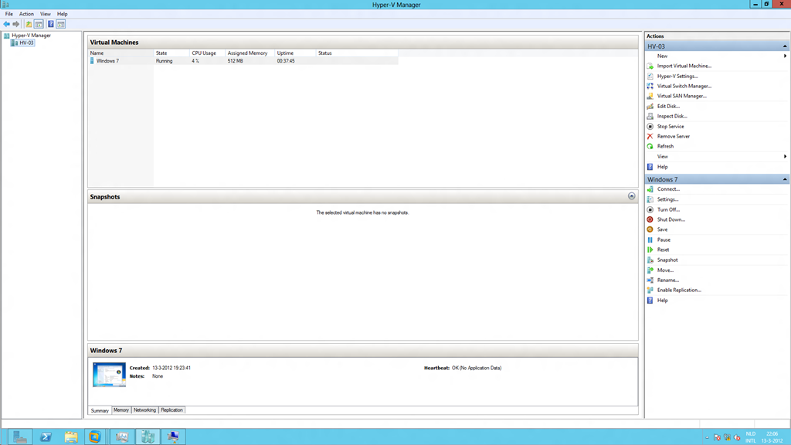Click the grey Forward arrow in the toolbar
Image resolution: width=791 pixels, height=445 pixels.
tap(16, 24)
